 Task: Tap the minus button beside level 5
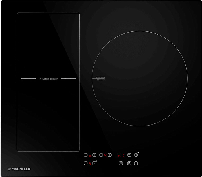[x=85, y=163]
